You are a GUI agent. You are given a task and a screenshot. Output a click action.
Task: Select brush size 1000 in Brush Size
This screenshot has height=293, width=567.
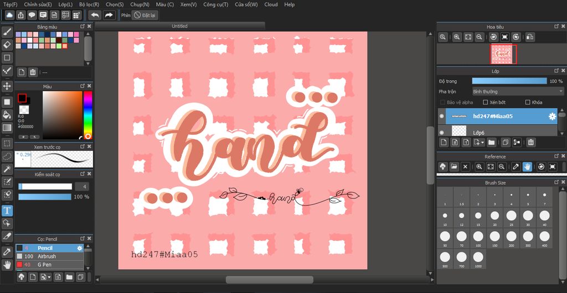tap(478, 259)
